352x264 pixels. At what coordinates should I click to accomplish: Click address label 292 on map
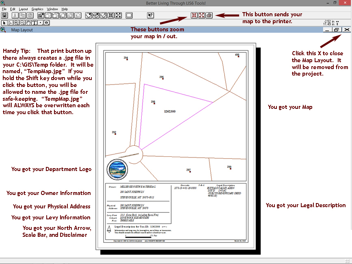click(114, 133)
